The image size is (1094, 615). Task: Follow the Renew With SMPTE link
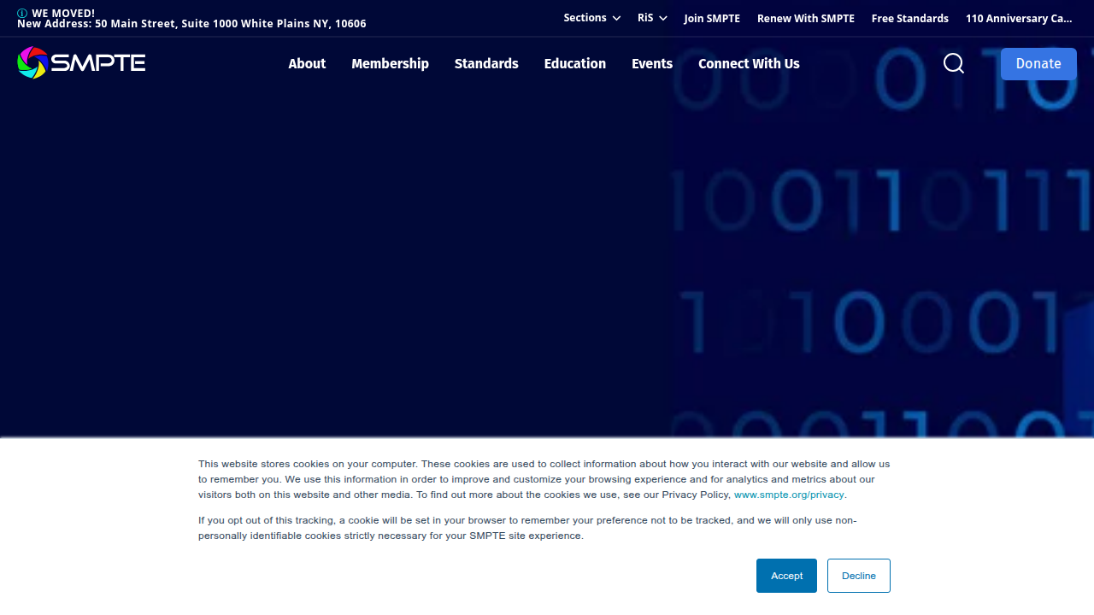[806, 18]
